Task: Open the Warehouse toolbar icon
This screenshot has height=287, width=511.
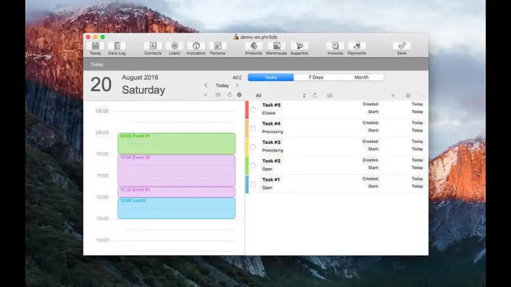Action: (x=276, y=46)
